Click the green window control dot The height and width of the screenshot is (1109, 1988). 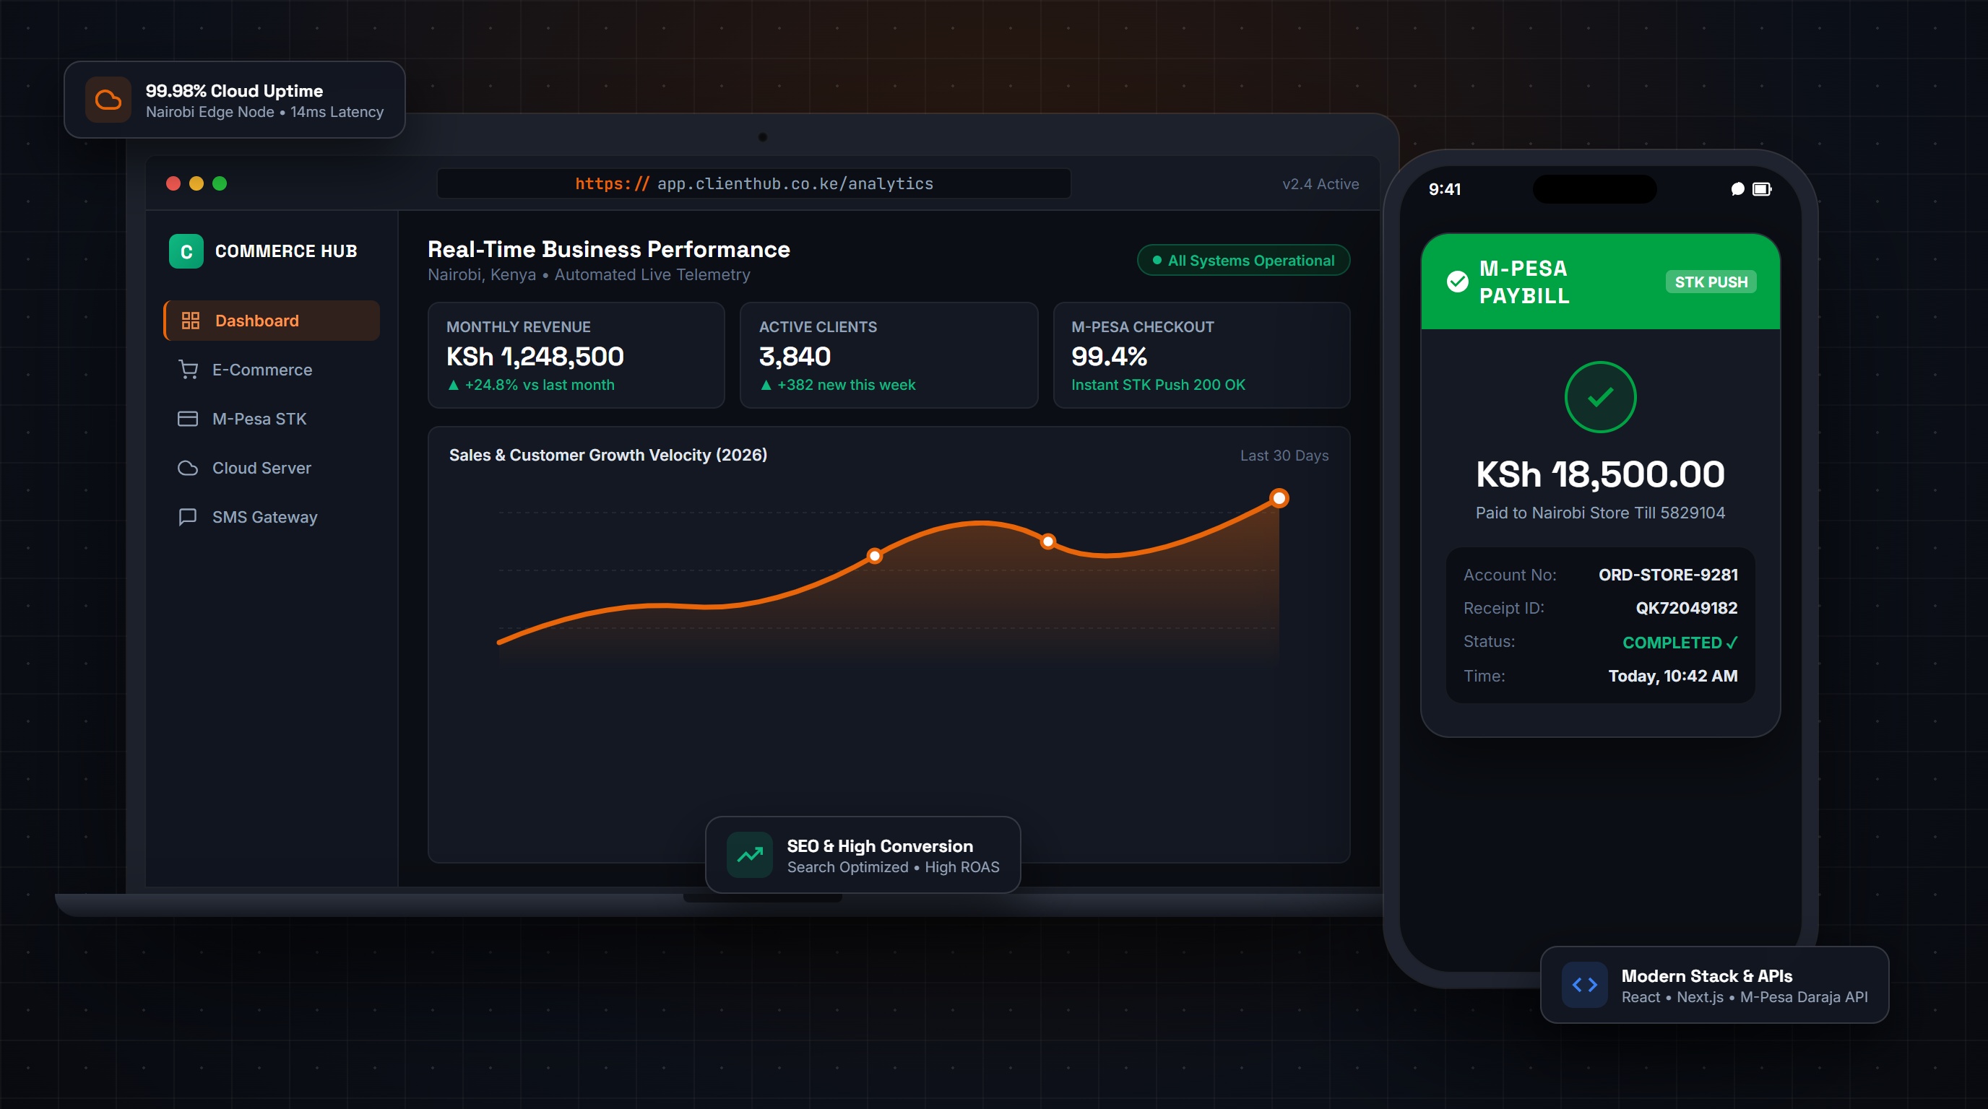pyautogui.click(x=219, y=183)
